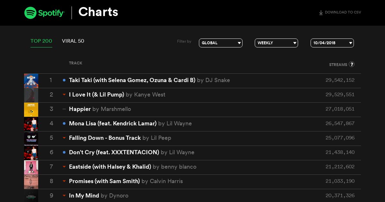Screen dimensions: 385x202
Task: Click the Spotify logo icon
Action: click(x=30, y=13)
